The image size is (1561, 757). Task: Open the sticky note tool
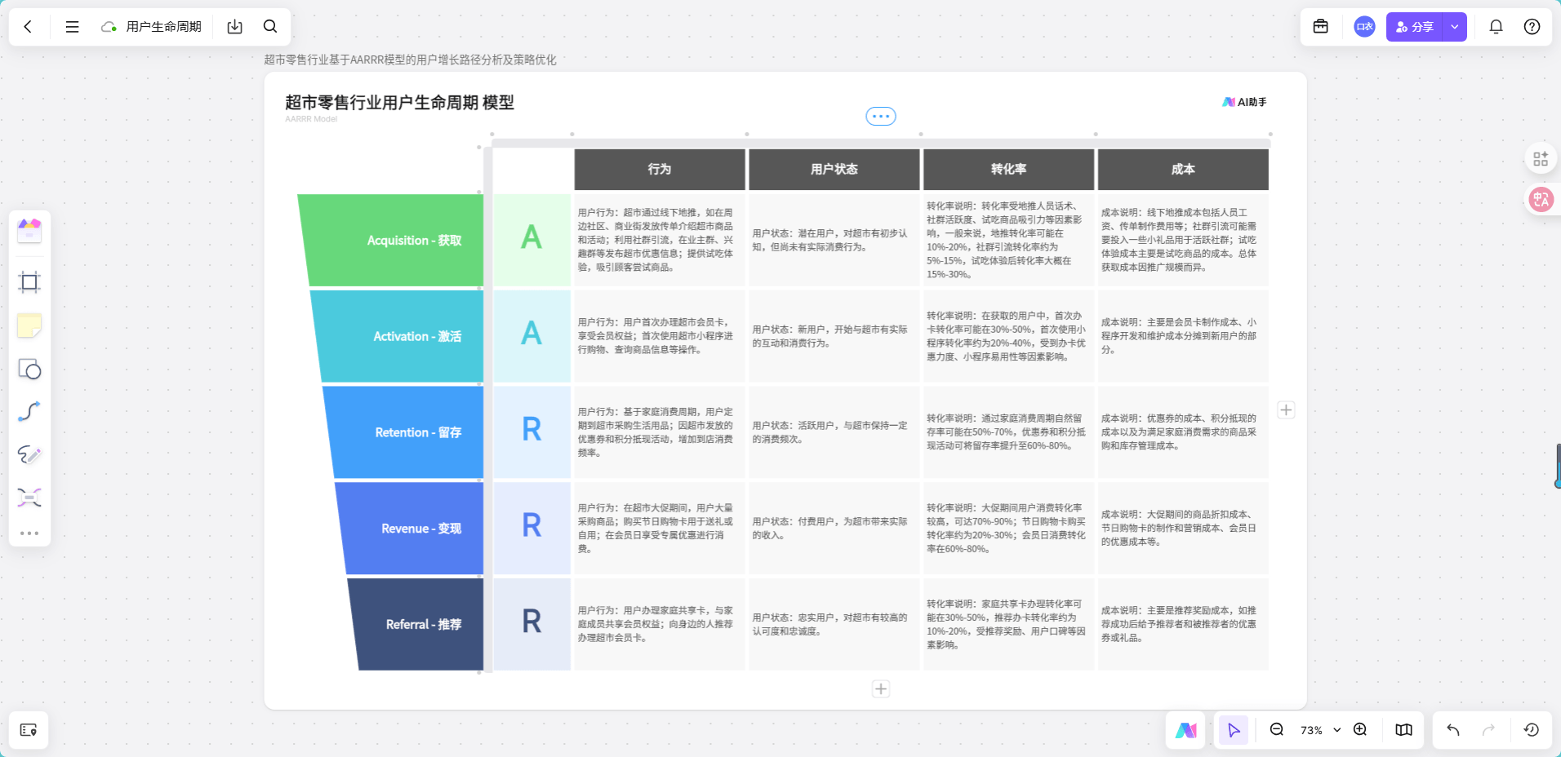tap(29, 325)
